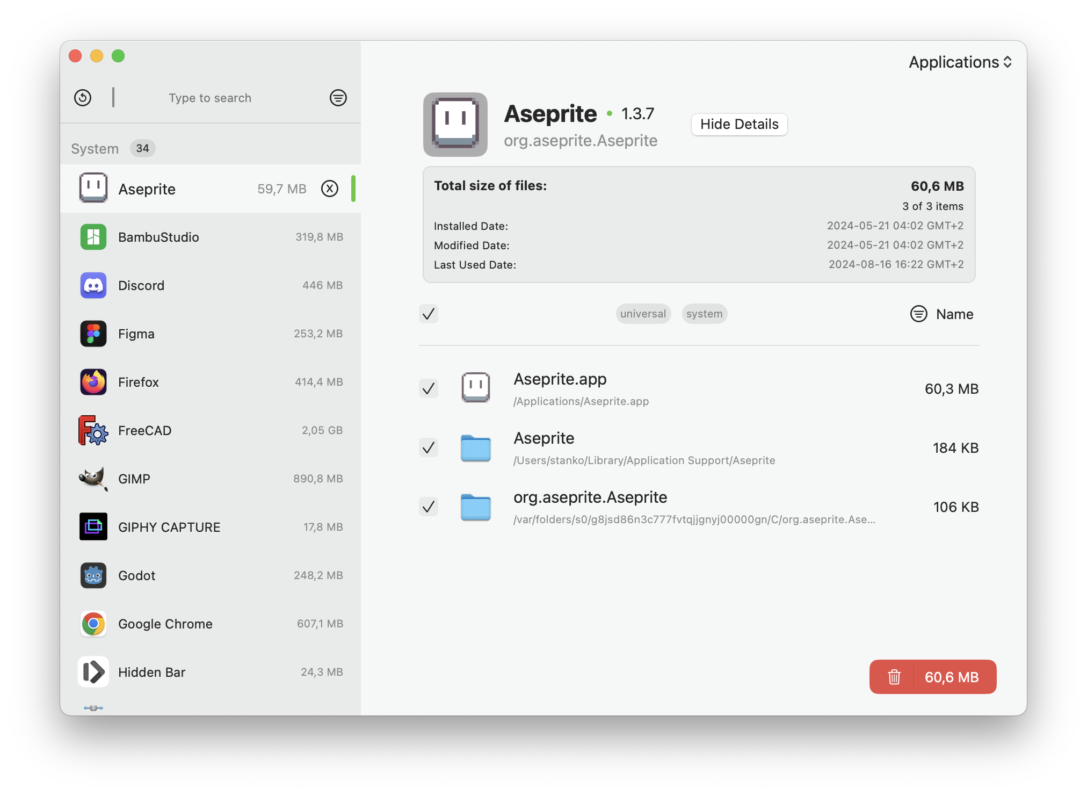Screen dimensions: 1087x795
Task: Select the GIPHY CAPTURE app icon
Action: click(x=93, y=527)
